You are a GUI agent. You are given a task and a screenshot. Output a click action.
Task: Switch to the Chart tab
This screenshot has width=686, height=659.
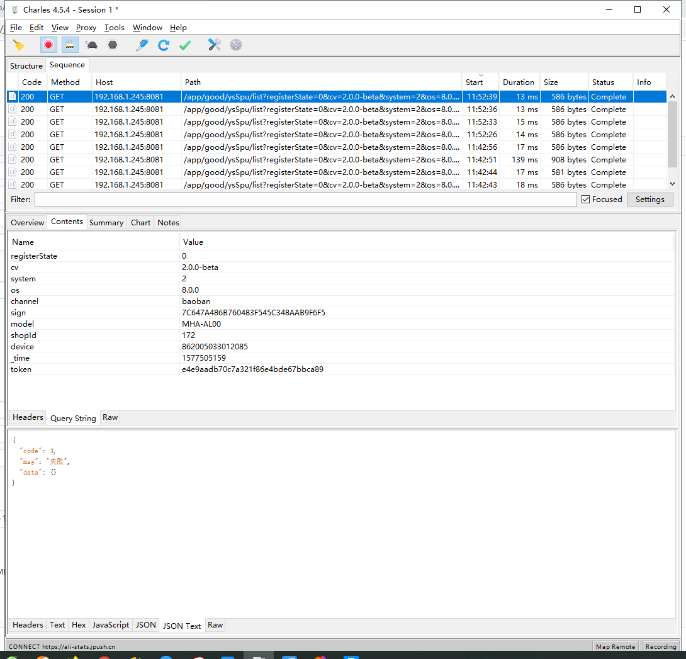point(140,223)
